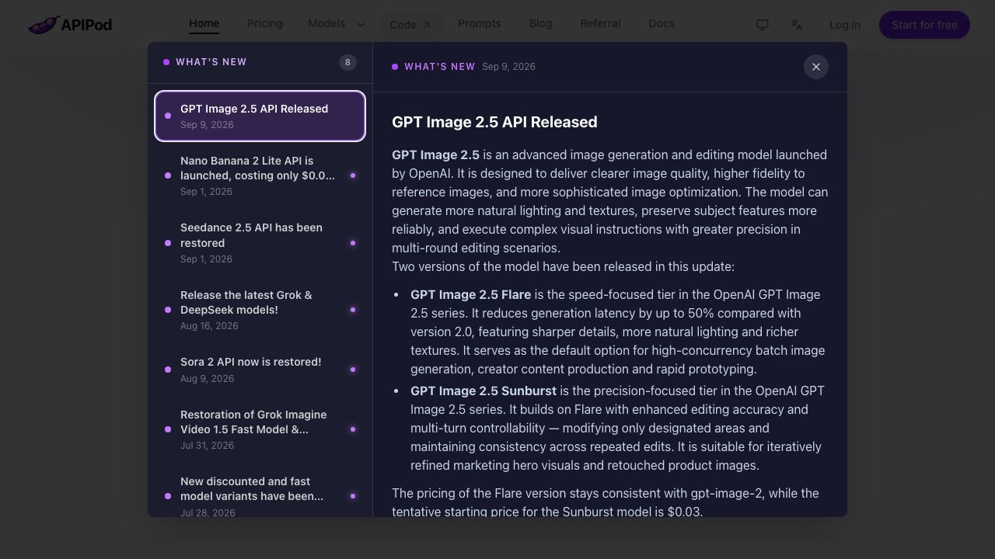Click the bold GPT Image 2.5 Flare text
The image size is (995, 559).
click(471, 294)
